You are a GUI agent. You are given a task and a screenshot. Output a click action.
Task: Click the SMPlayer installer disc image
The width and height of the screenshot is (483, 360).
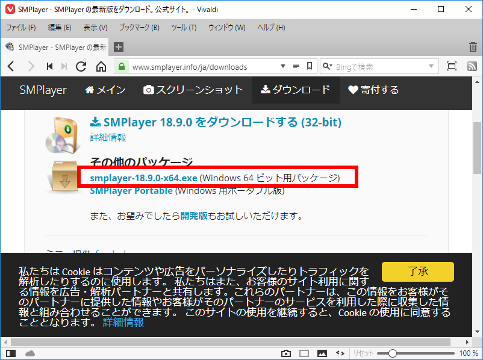[63, 135]
